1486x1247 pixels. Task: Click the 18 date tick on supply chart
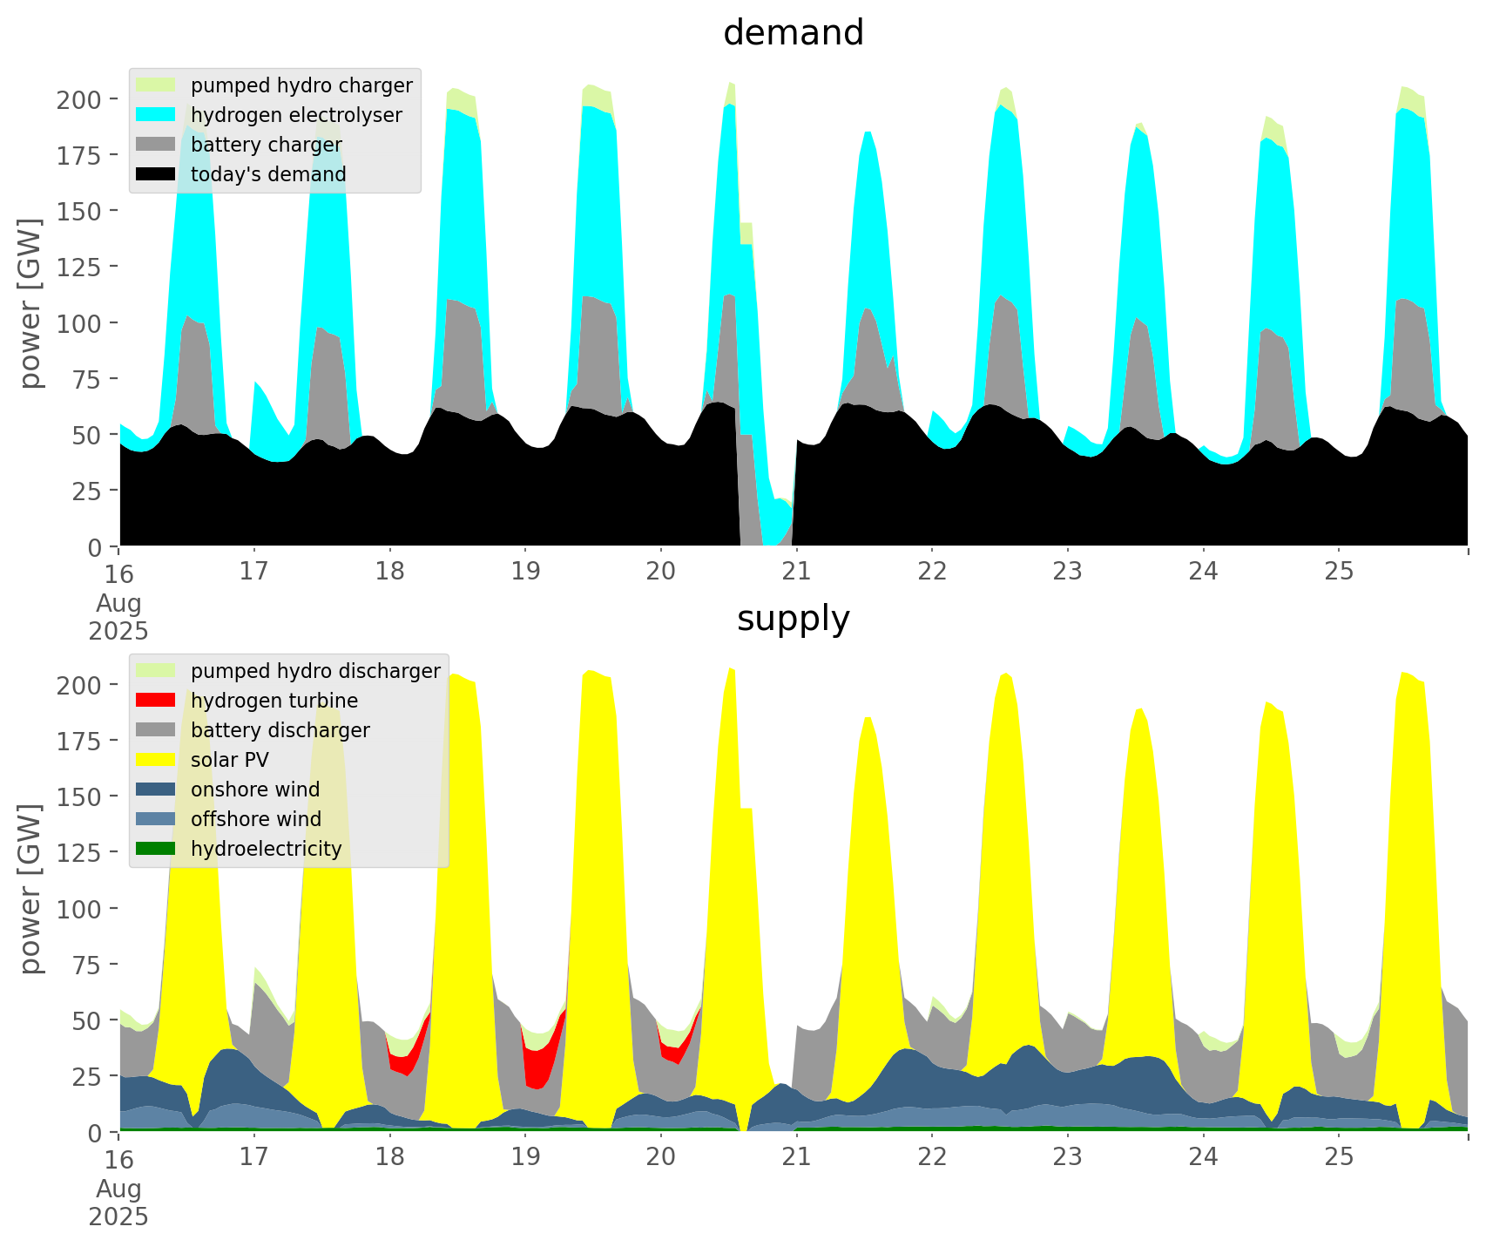tap(390, 1157)
